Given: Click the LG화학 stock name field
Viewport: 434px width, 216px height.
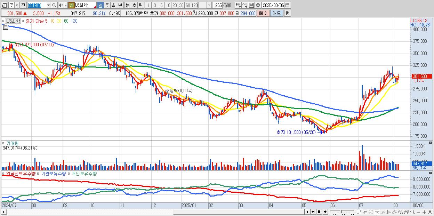Looking at the screenshot, I should (86, 6).
